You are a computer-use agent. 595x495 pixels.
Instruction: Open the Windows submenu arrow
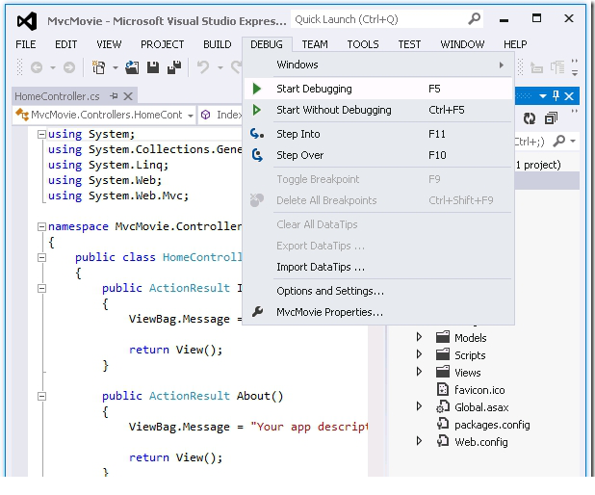[x=502, y=65]
